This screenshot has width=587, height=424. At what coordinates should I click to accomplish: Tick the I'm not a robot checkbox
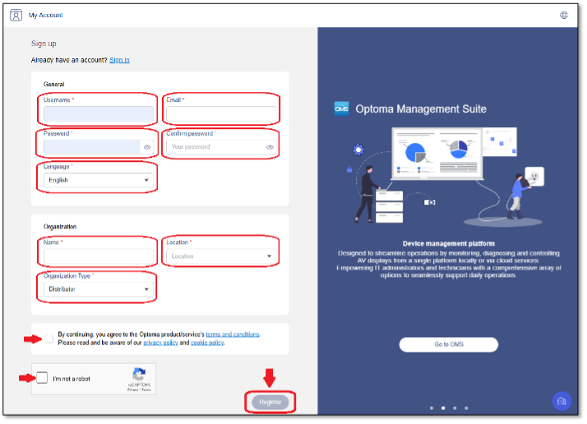(x=42, y=378)
